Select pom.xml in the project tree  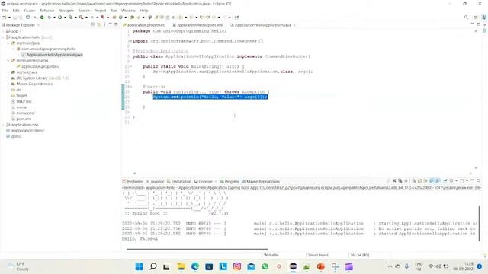click(x=21, y=119)
